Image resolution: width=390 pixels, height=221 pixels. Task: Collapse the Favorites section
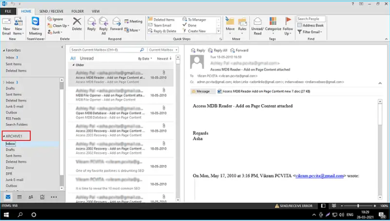(x=4, y=50)
